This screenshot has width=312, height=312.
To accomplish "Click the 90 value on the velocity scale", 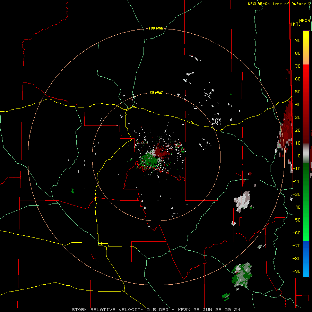I will 298,41.
